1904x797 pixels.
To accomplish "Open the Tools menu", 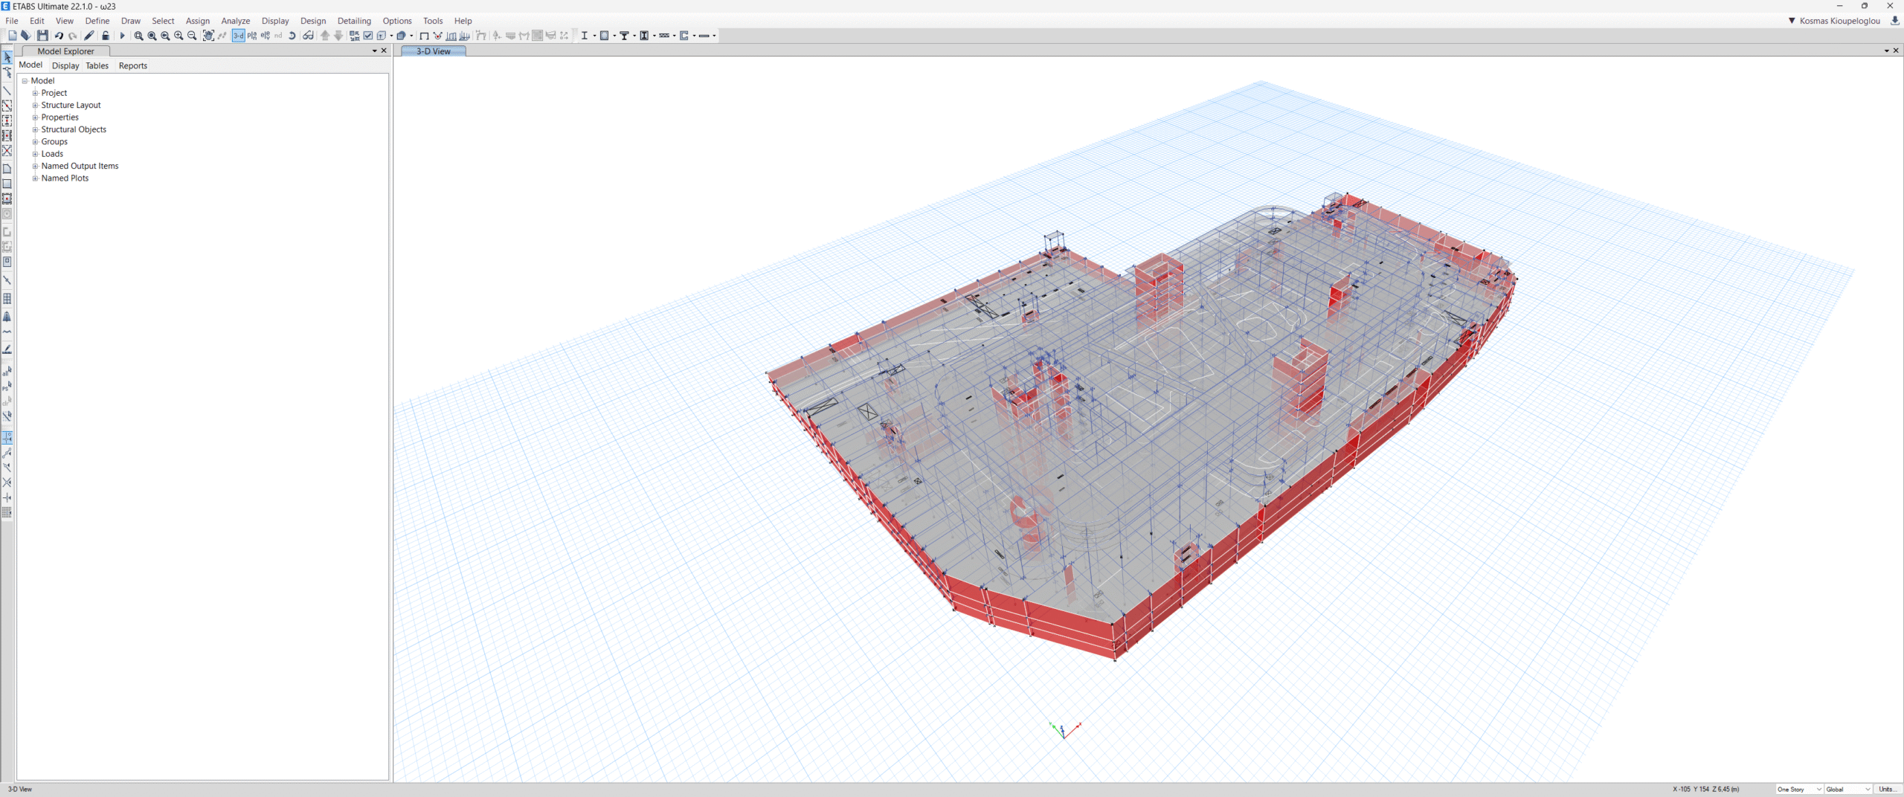I will coord(433,21).
